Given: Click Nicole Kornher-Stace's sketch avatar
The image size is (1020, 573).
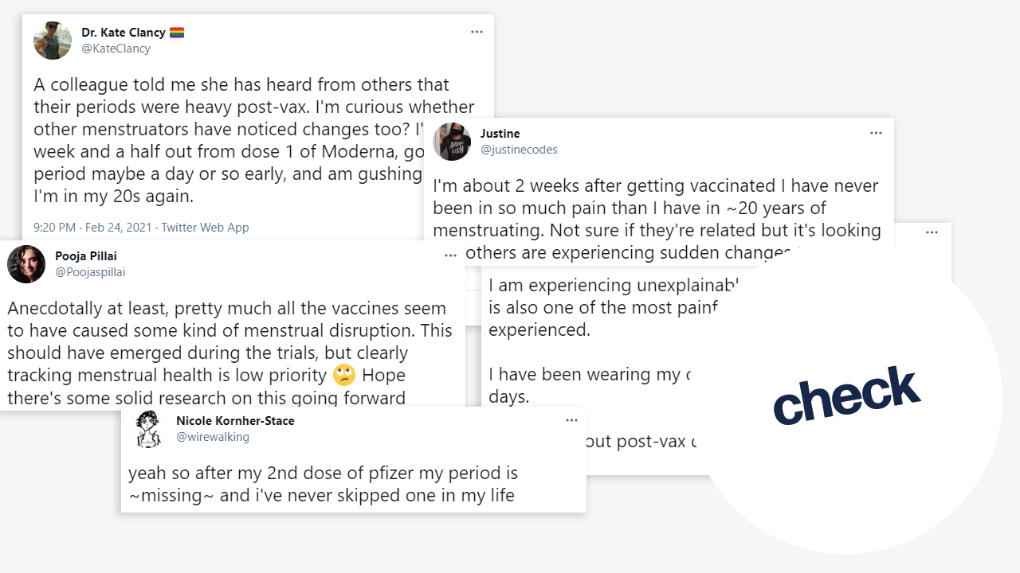Looking at the screenshot, I should coord(148,429).
